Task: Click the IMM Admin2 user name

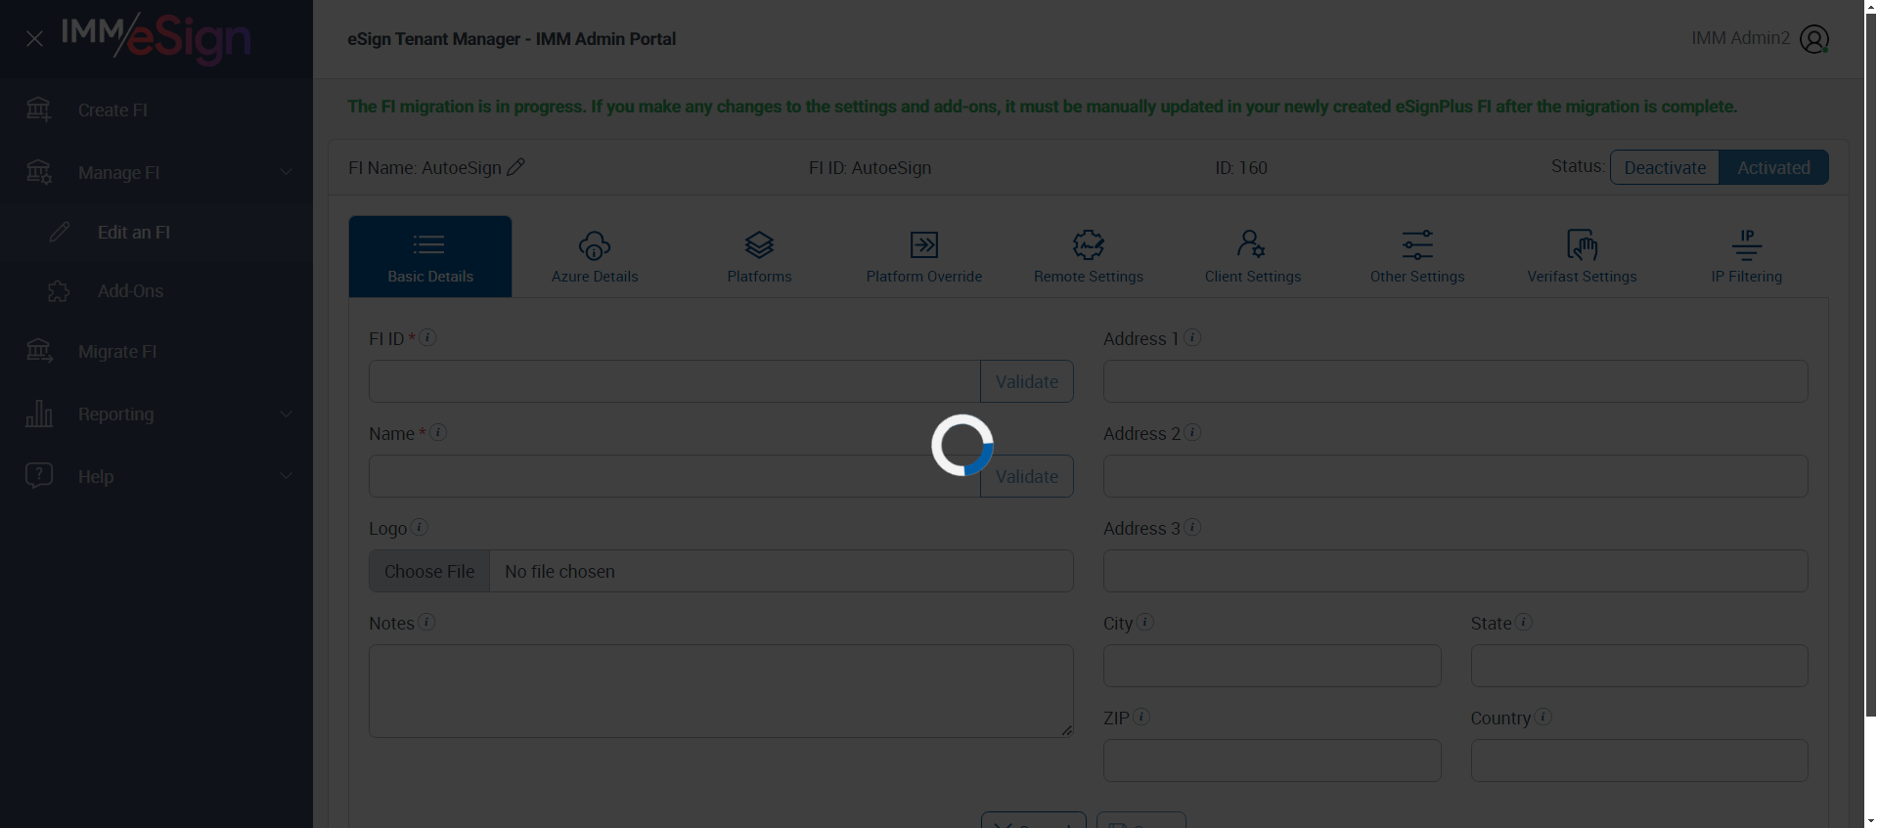Action: (1740, 38)
